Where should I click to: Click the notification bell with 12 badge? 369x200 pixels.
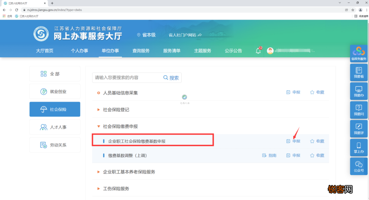pyautogui.click(x=259, y=50)
